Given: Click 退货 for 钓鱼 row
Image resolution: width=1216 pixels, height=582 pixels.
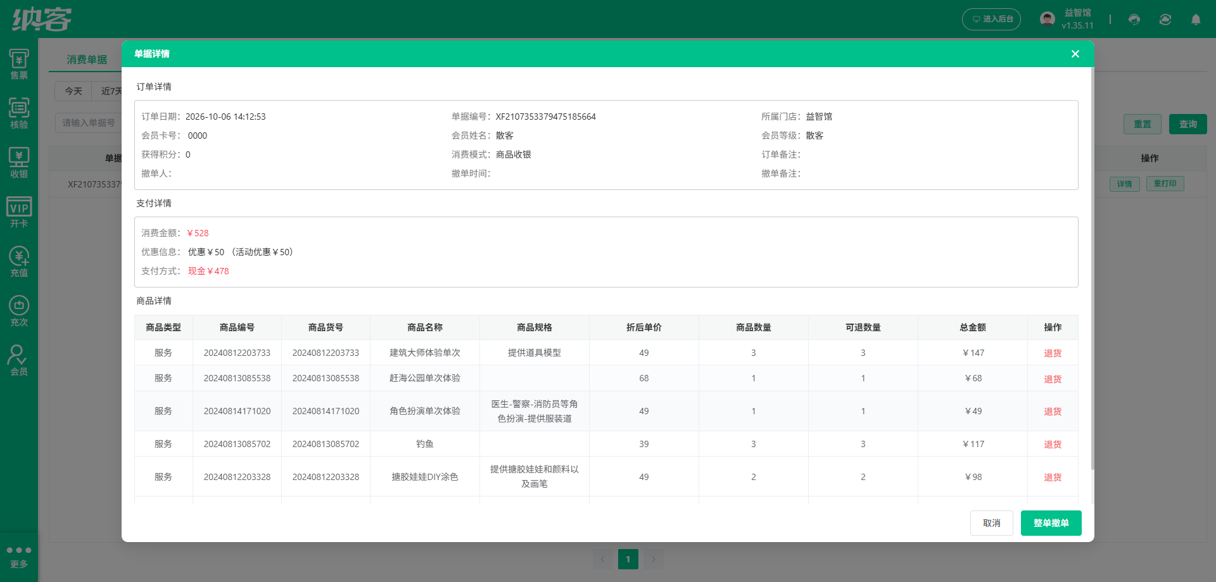Looking at the screenshot, I should coord(1053,445).
